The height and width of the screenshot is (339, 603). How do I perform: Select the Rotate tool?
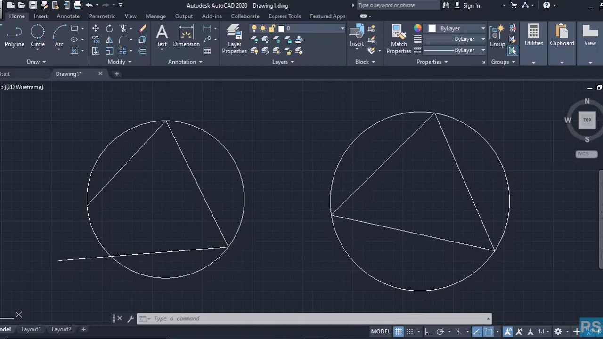109,29
